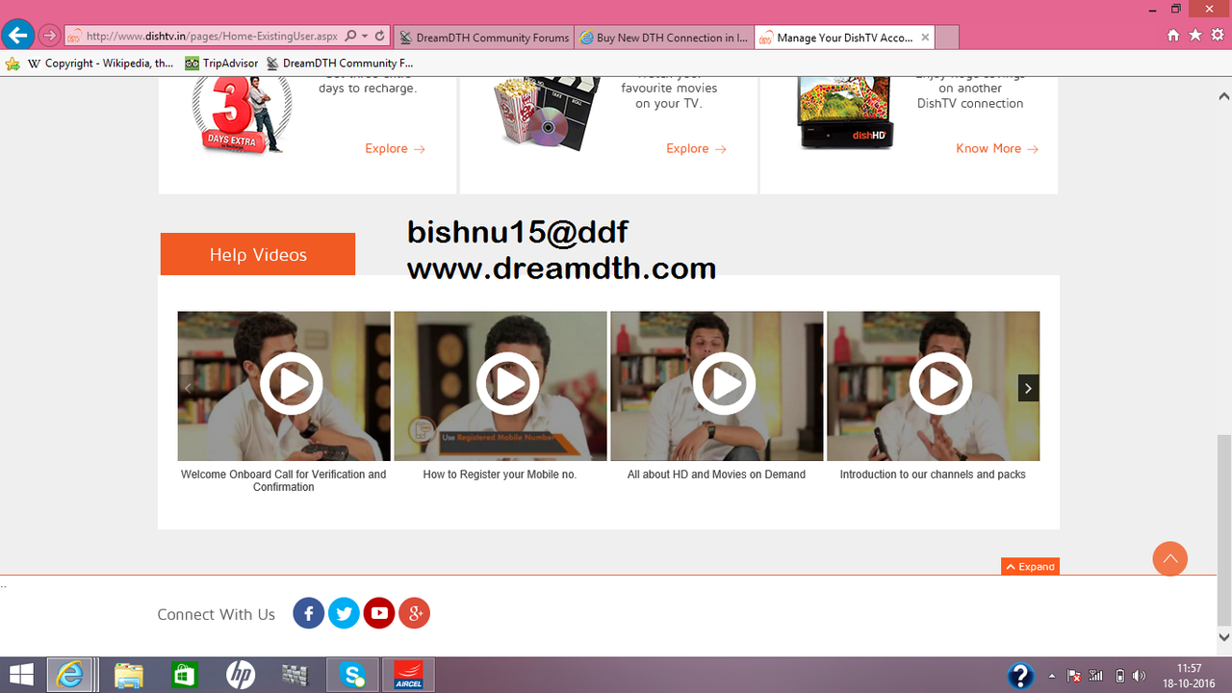Open the Windows Start button
Image resolution: width=1232 pixels, height=693 pixels.
tap(21, 675)
